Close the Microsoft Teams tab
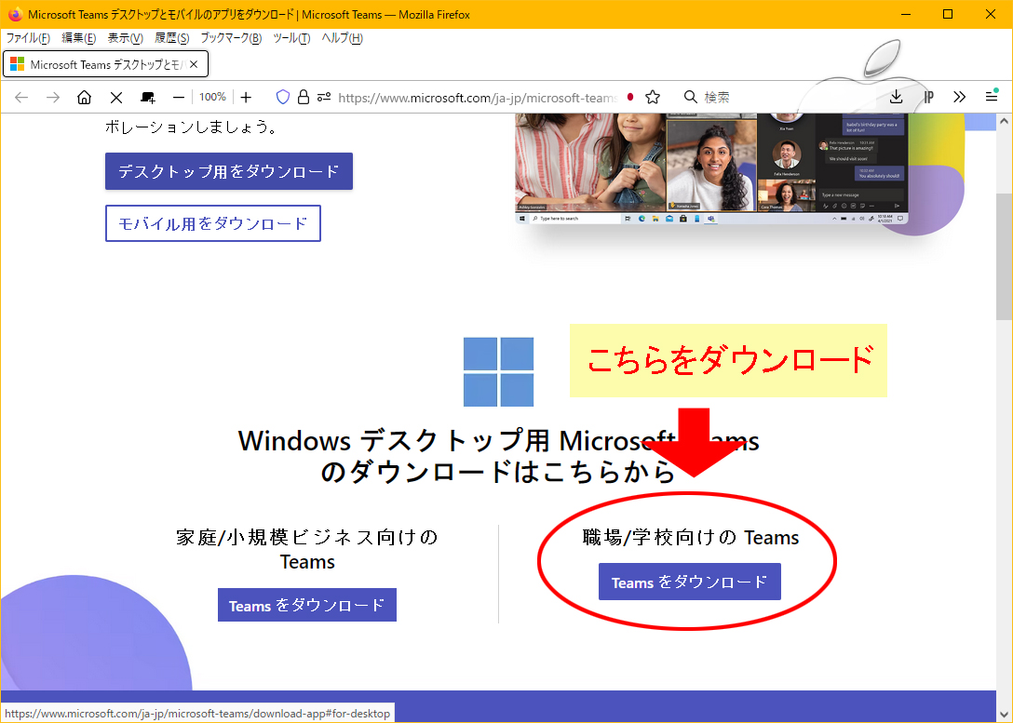Screen dimensions: 1013x723 click(x=195, y=64)
